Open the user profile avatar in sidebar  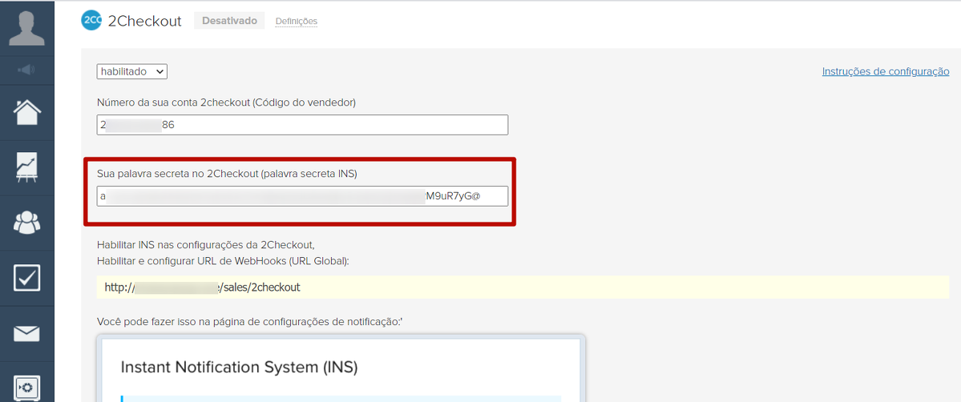pyautogui.click(x=26, y=29)
